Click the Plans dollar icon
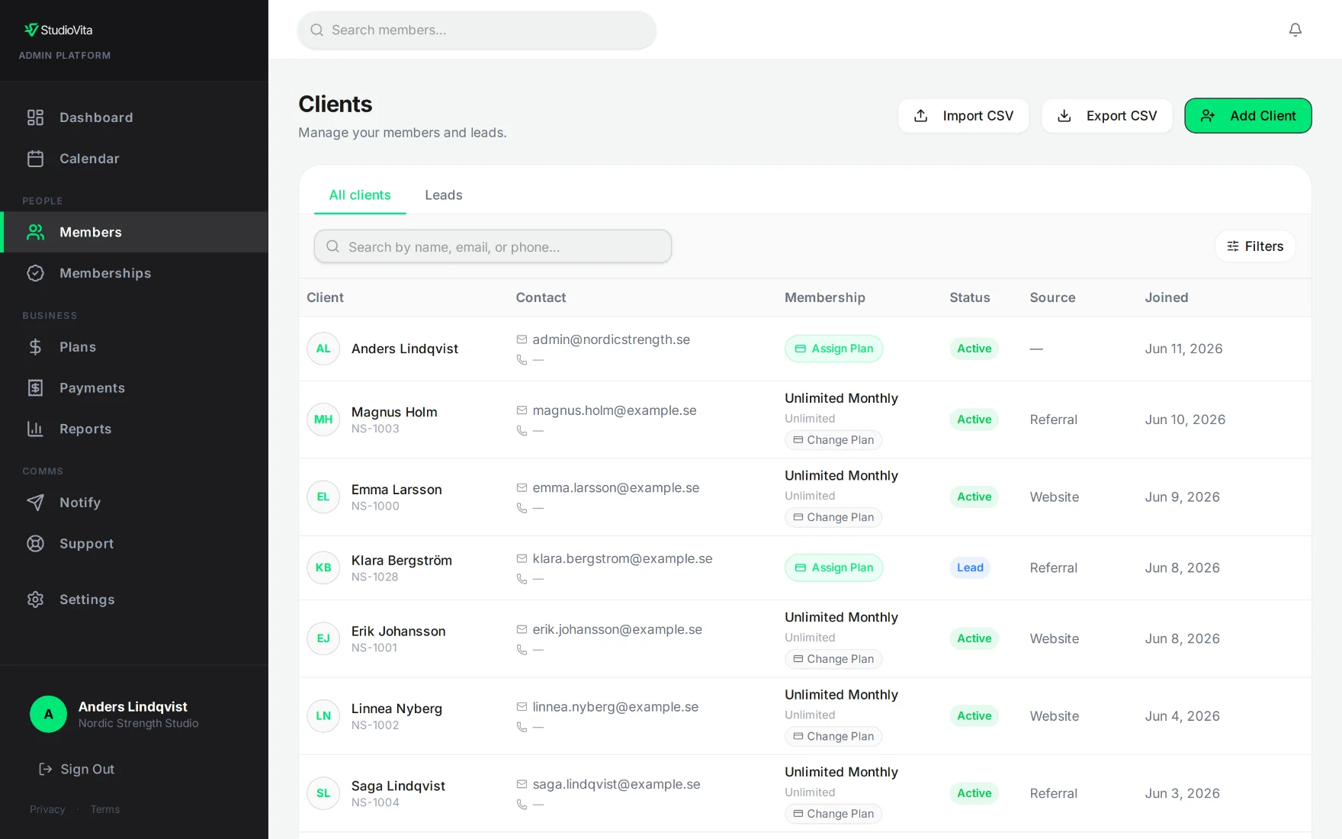Screen dimensions: 1342x839 point(35,347)
